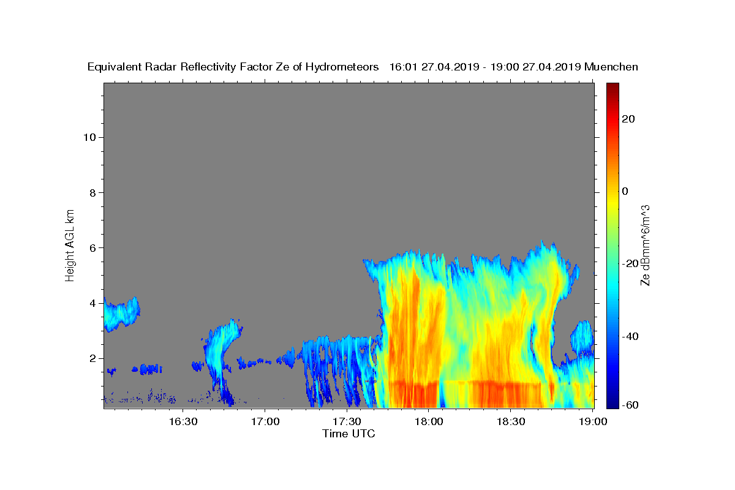Click the '16:30' time tick label
The width and height of the screenshot is (735, 490).
click(x=183, y=421)
